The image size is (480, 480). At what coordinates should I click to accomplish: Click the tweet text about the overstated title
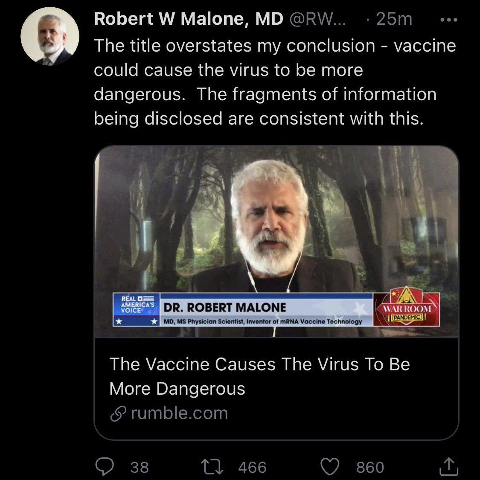tap(275, 82)
